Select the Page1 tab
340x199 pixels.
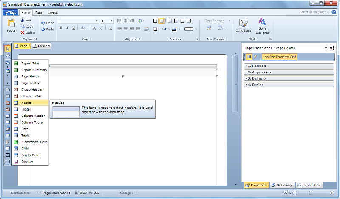22,46
